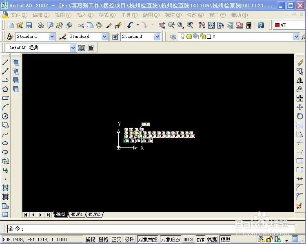Save the drawing with floppy disk icon
Viewport: 306px width, 244px height.
(x=29, y=25)
